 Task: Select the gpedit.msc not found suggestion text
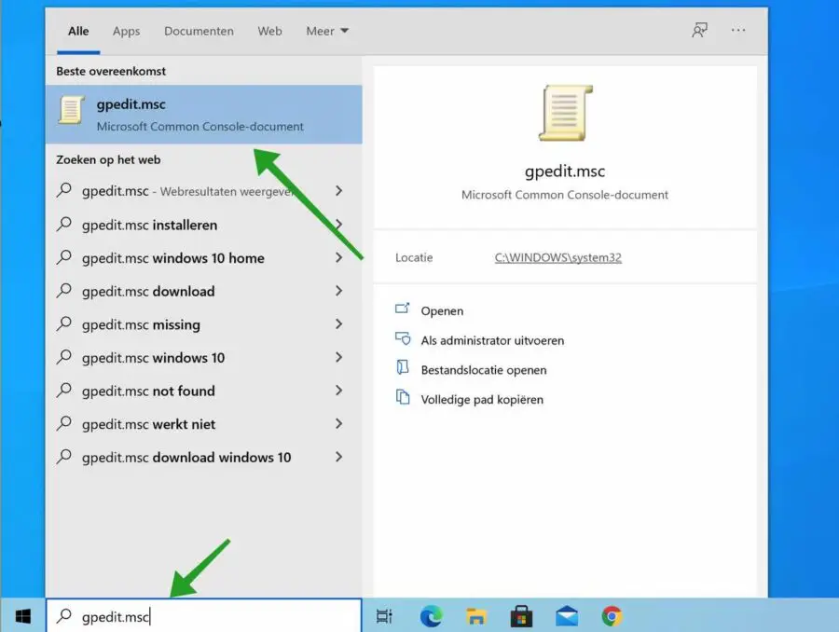coord(148,392)
